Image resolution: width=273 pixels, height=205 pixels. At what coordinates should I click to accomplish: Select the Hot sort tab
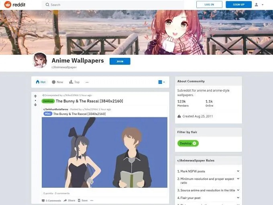(x=41, y=82)
